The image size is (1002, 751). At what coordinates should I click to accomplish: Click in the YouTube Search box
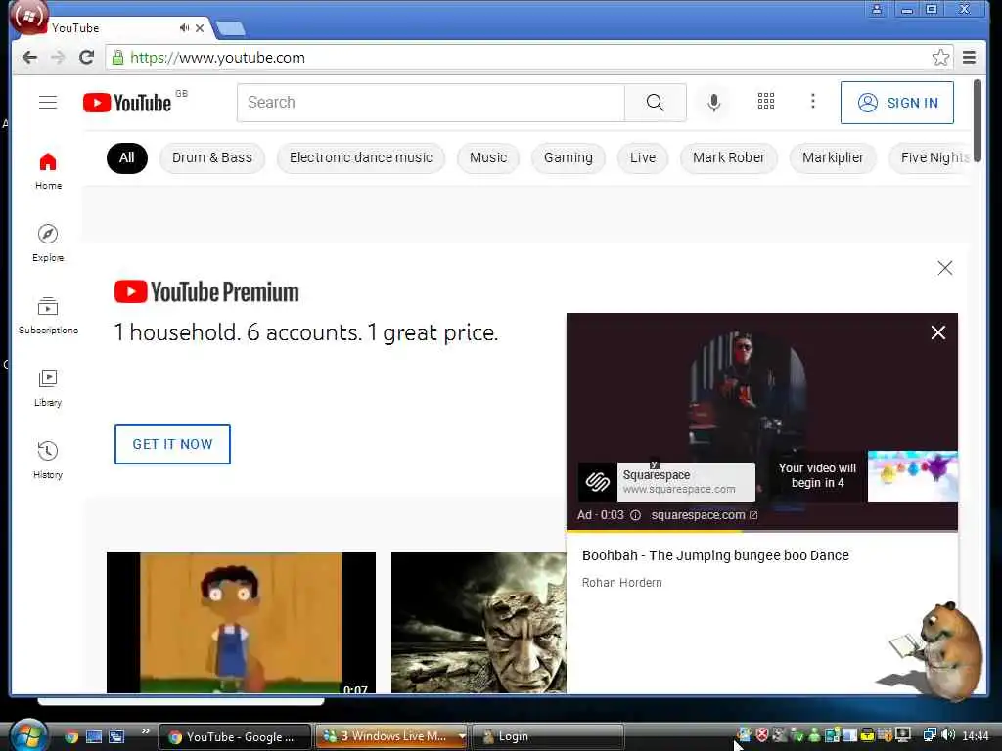431,102
